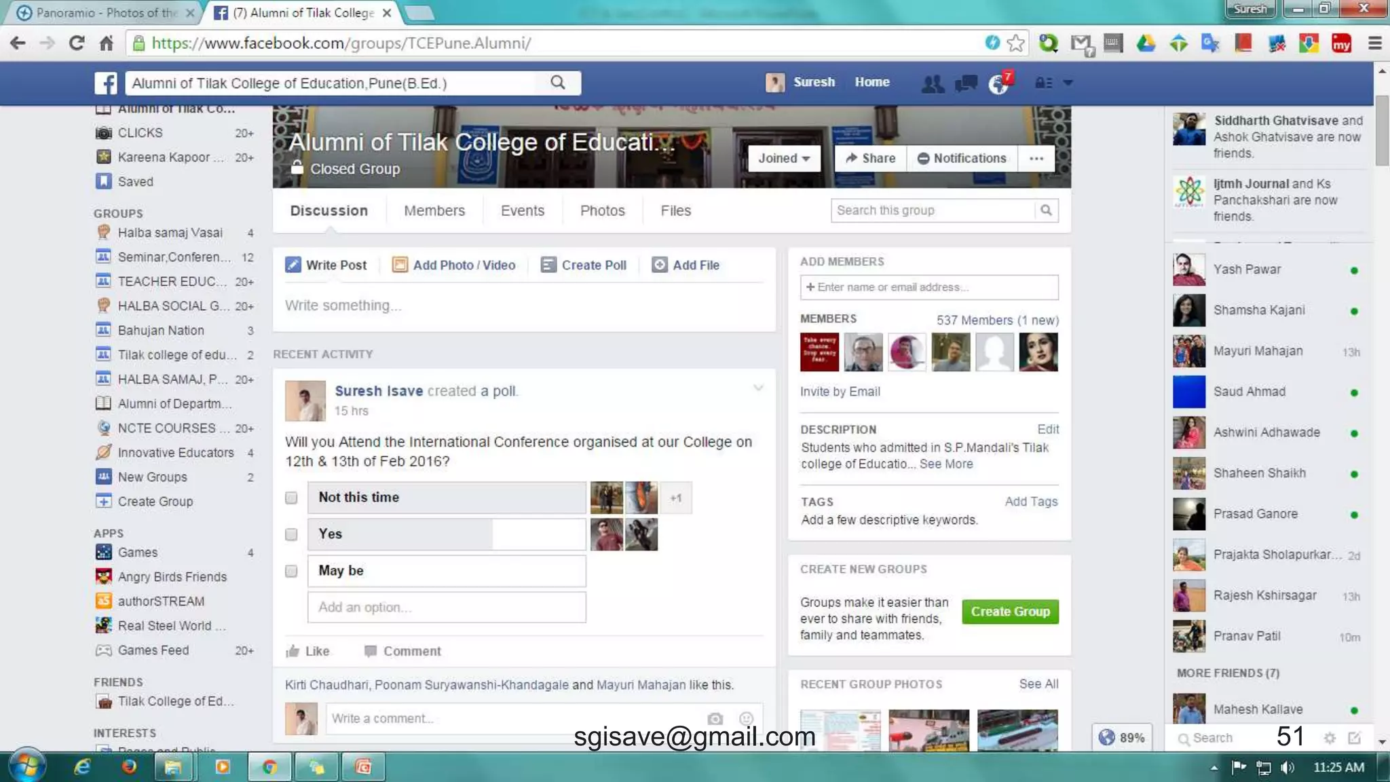Expand description with See More
The height and width of the screenshot is (782, 1390).
pyautogui.click(x=946, y=464)
